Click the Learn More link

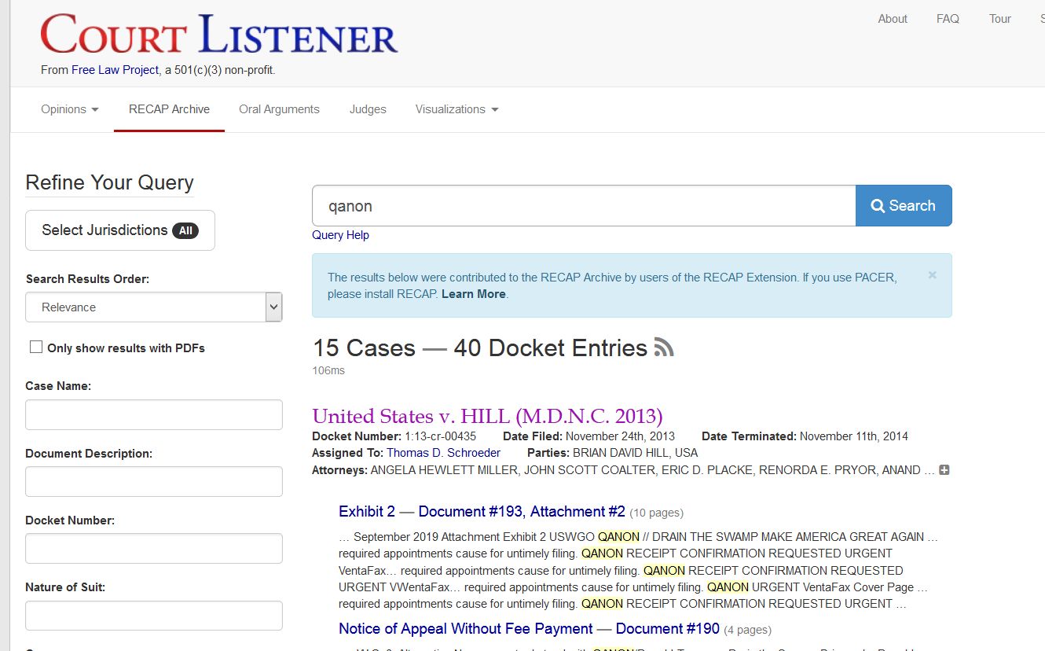tap(474, 294)
